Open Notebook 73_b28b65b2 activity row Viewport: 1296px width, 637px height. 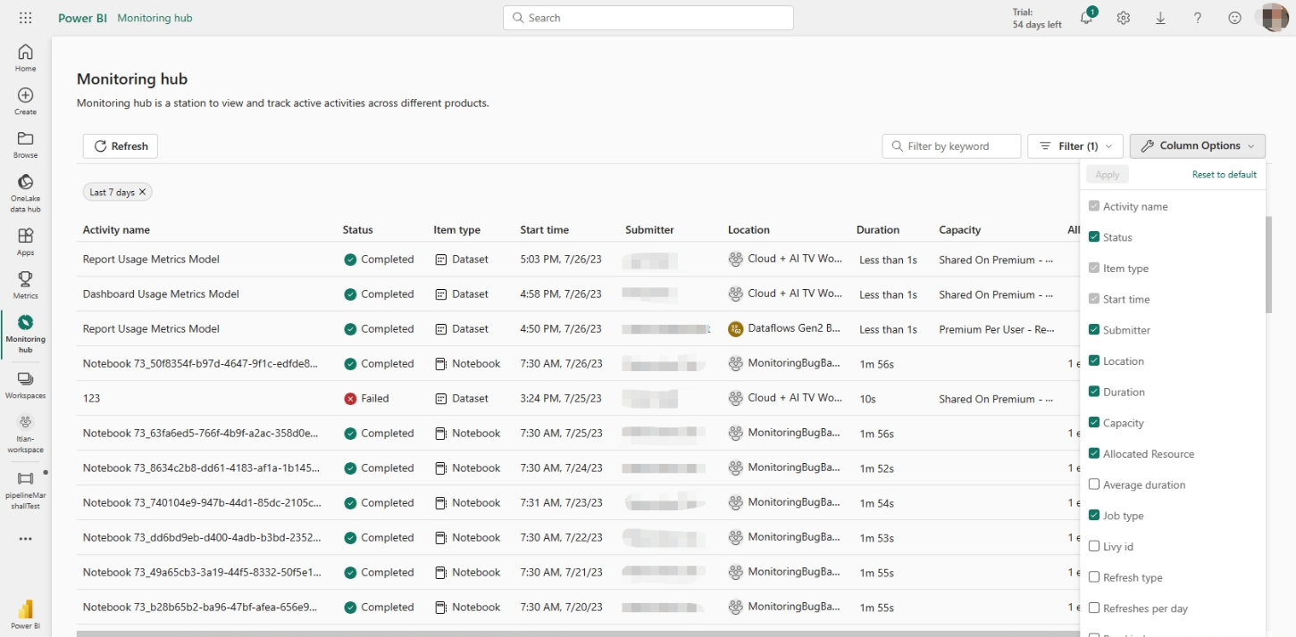click(200, 608)
